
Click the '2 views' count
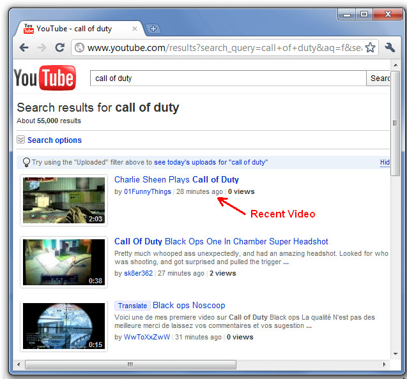223,273
